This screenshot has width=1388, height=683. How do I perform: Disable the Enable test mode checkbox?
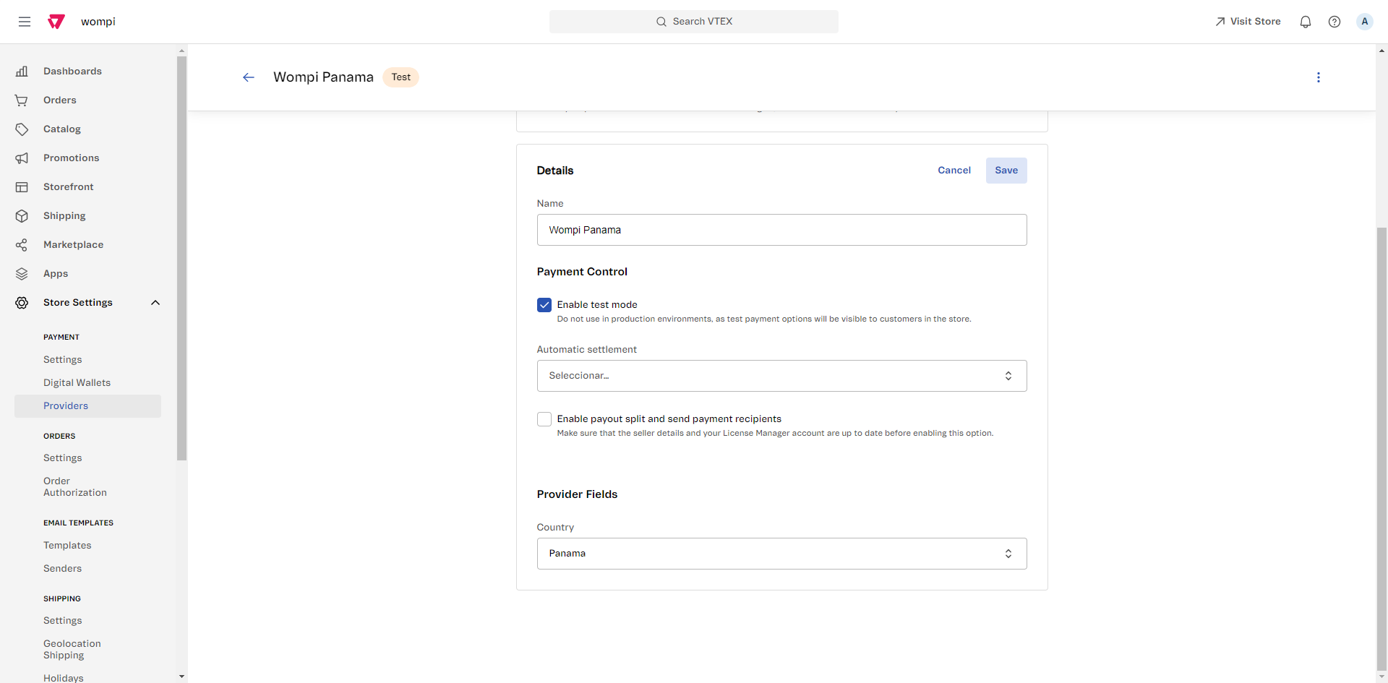pos(544,305)
